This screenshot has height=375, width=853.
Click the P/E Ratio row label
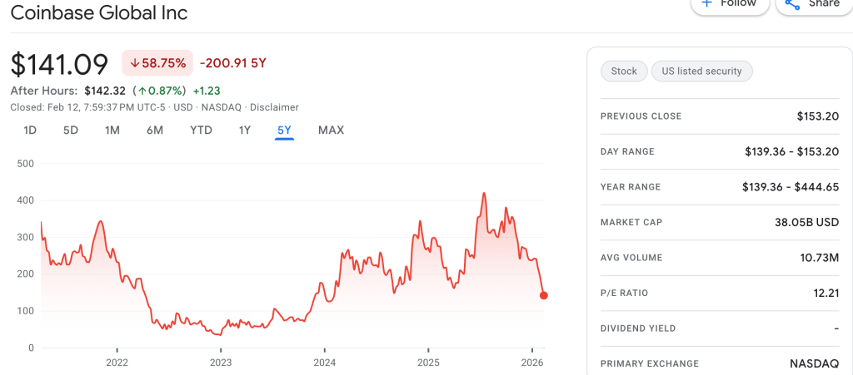coord(624,293)
